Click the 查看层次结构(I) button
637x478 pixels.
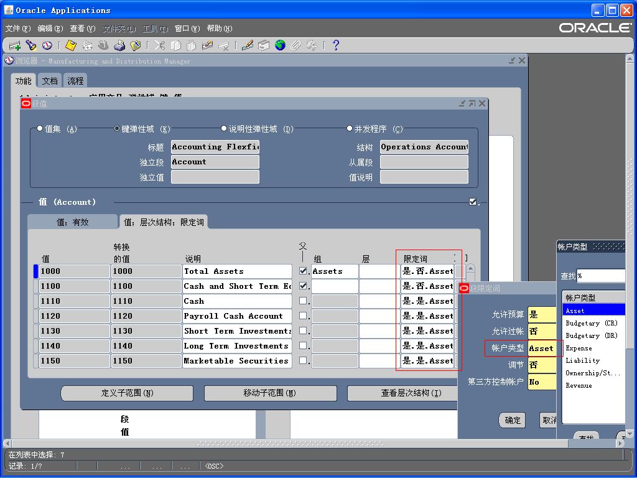(402, 393)
